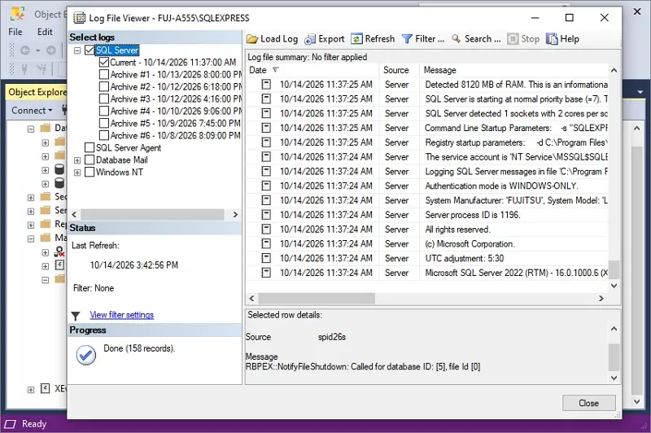The image size is (651, 433).
Task: Click the Source column header
Action: point(400,70)
